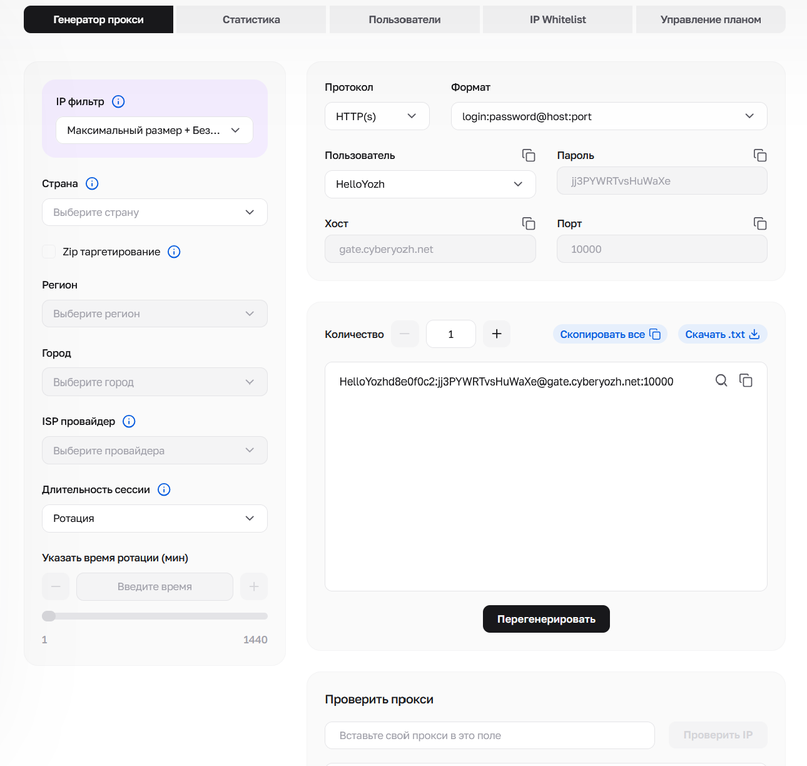Click the rotation time slider handle
The height and width of the screenshot is (766, 807).
(49, 616)
